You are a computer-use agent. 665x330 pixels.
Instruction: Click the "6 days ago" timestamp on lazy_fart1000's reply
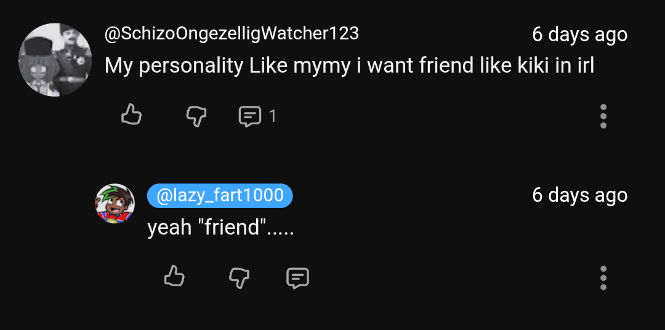(579, 195)
